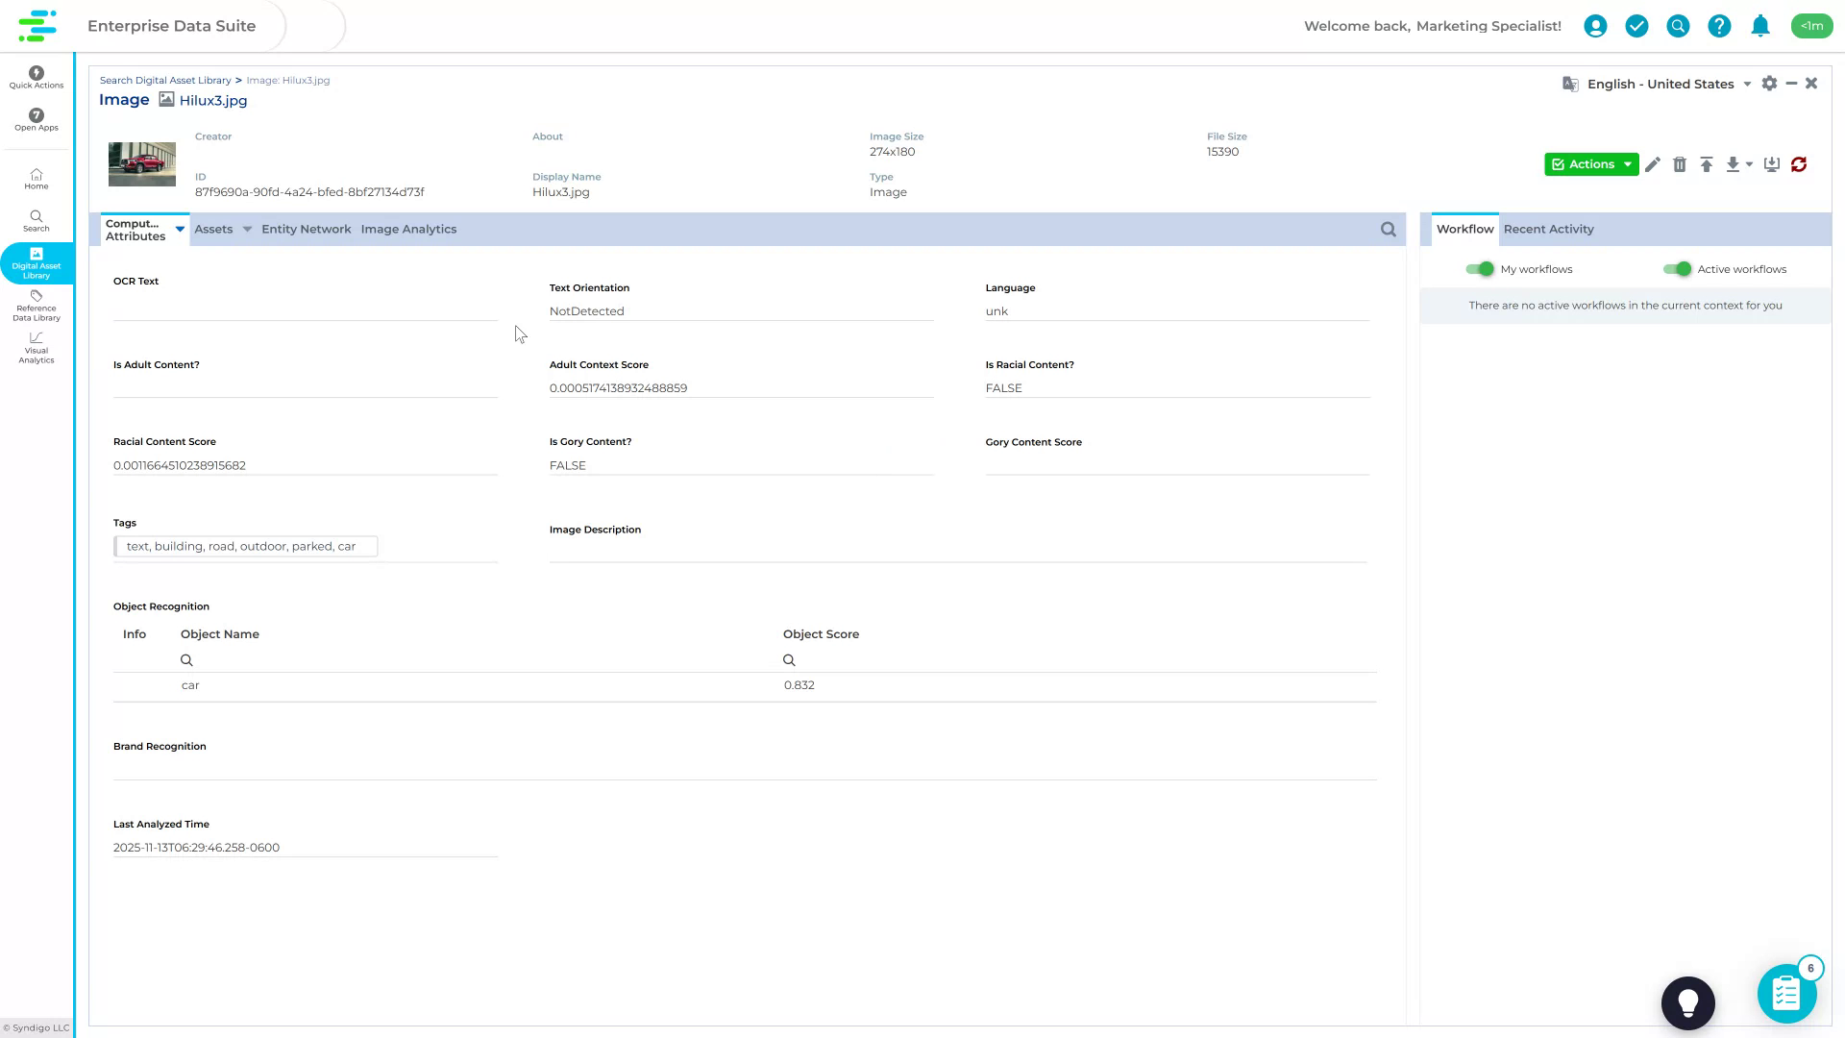
Task: Open the help question mark icon
Action: coord(1719,26)
